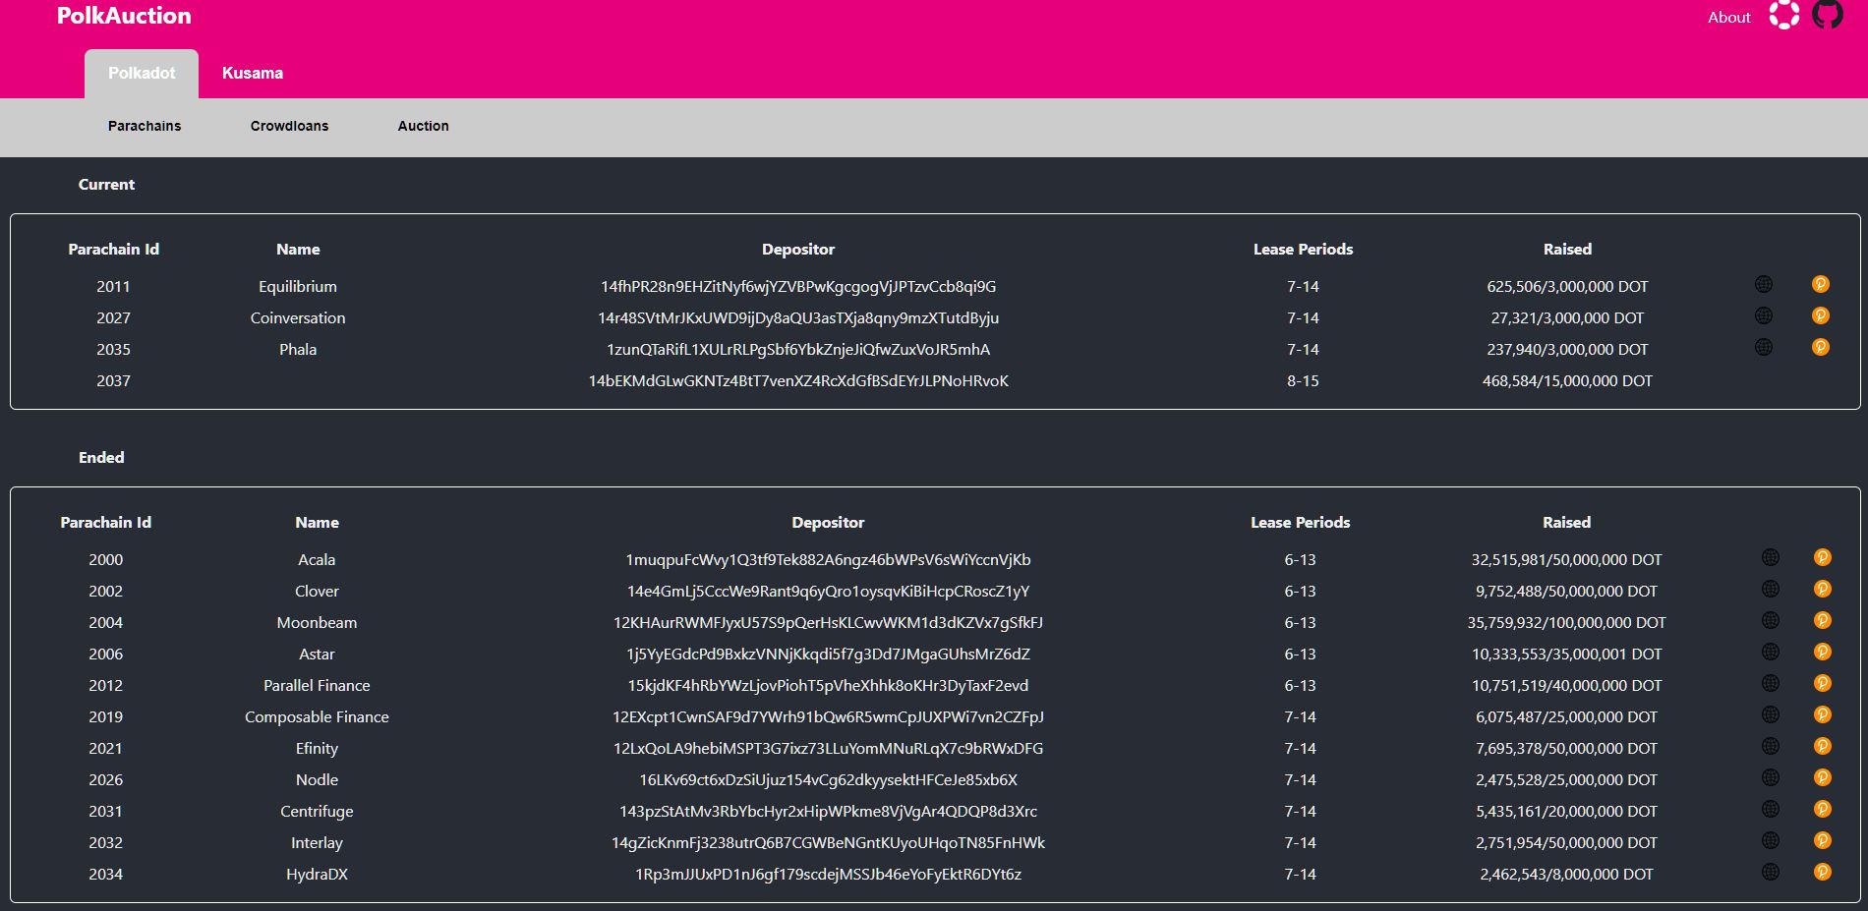
Task: Click the orange Polkadot icon for Centrifuge
Action: point(1823,809)
